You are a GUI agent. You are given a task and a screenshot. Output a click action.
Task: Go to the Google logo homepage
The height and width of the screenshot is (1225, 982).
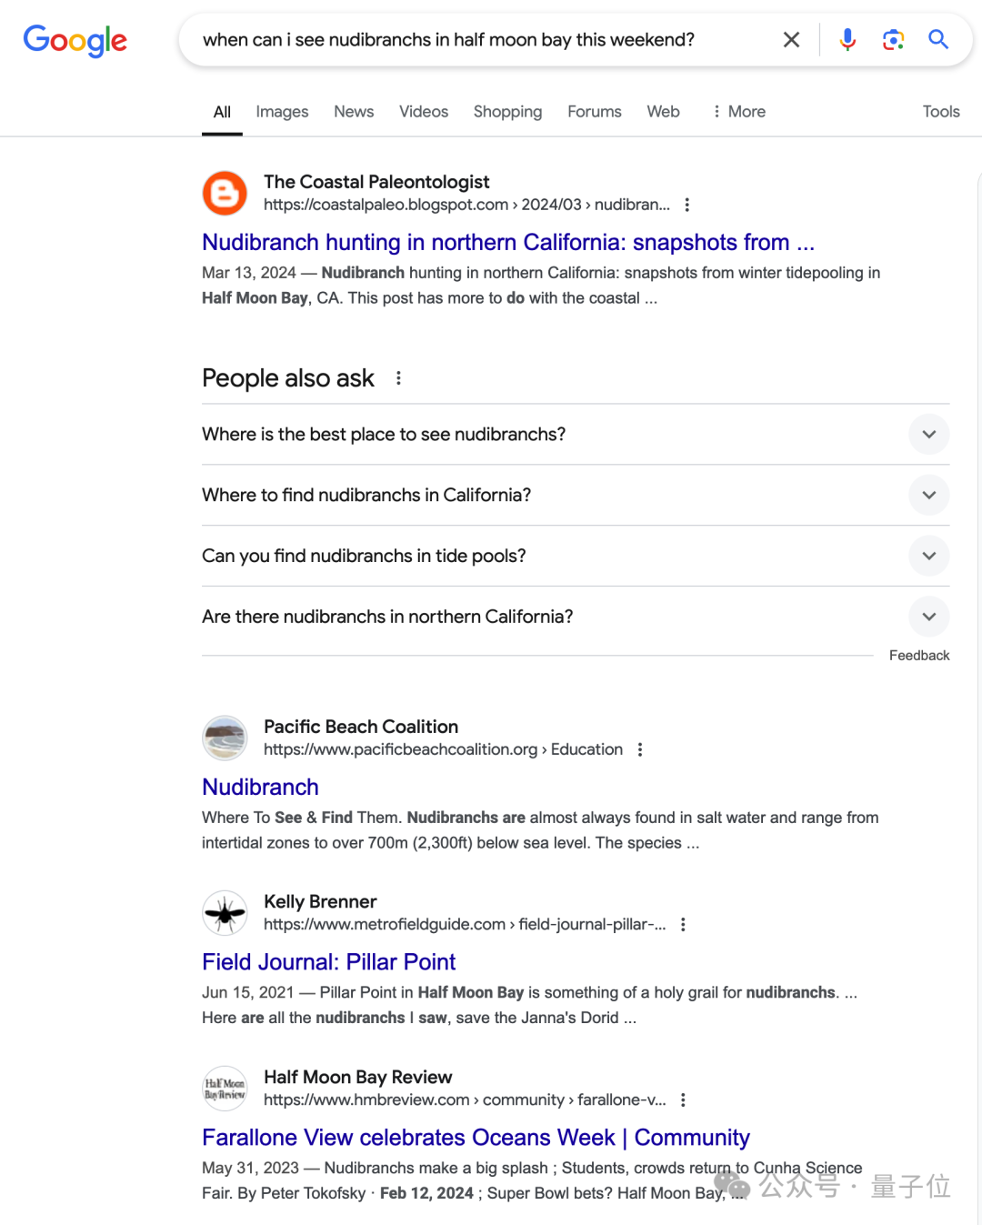coord(75,40)
